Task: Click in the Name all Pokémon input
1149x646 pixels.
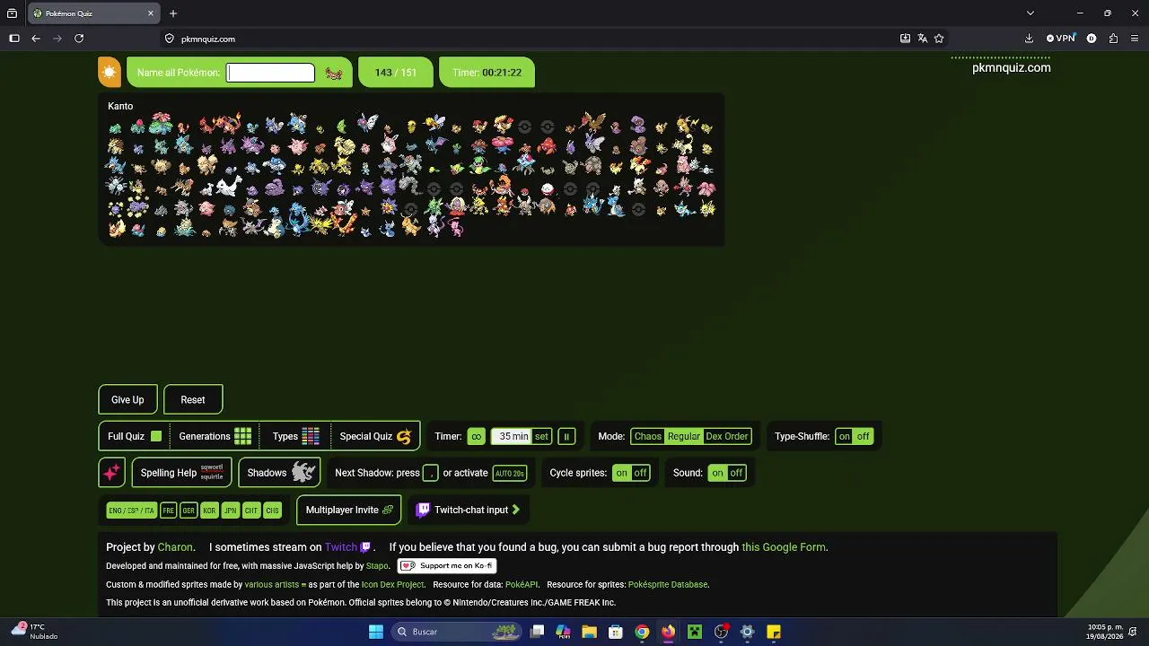Action: pyautogui.click(x=271, y=73)
